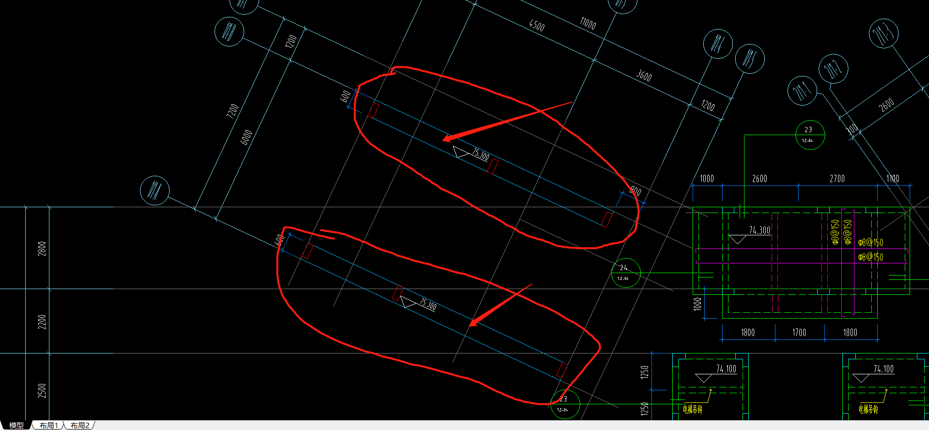Image resolution: width=929 pixels, height=430 pixels.
Task: Select the 2500 vertical dimension text
Action: tap(42, 391)
